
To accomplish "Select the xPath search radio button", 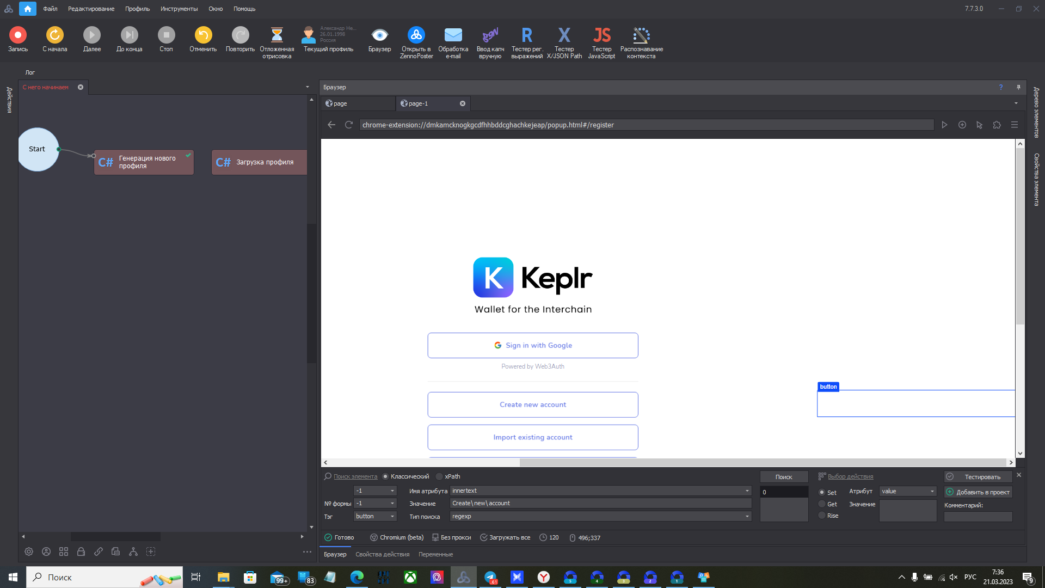I will [x=440, y=476].
